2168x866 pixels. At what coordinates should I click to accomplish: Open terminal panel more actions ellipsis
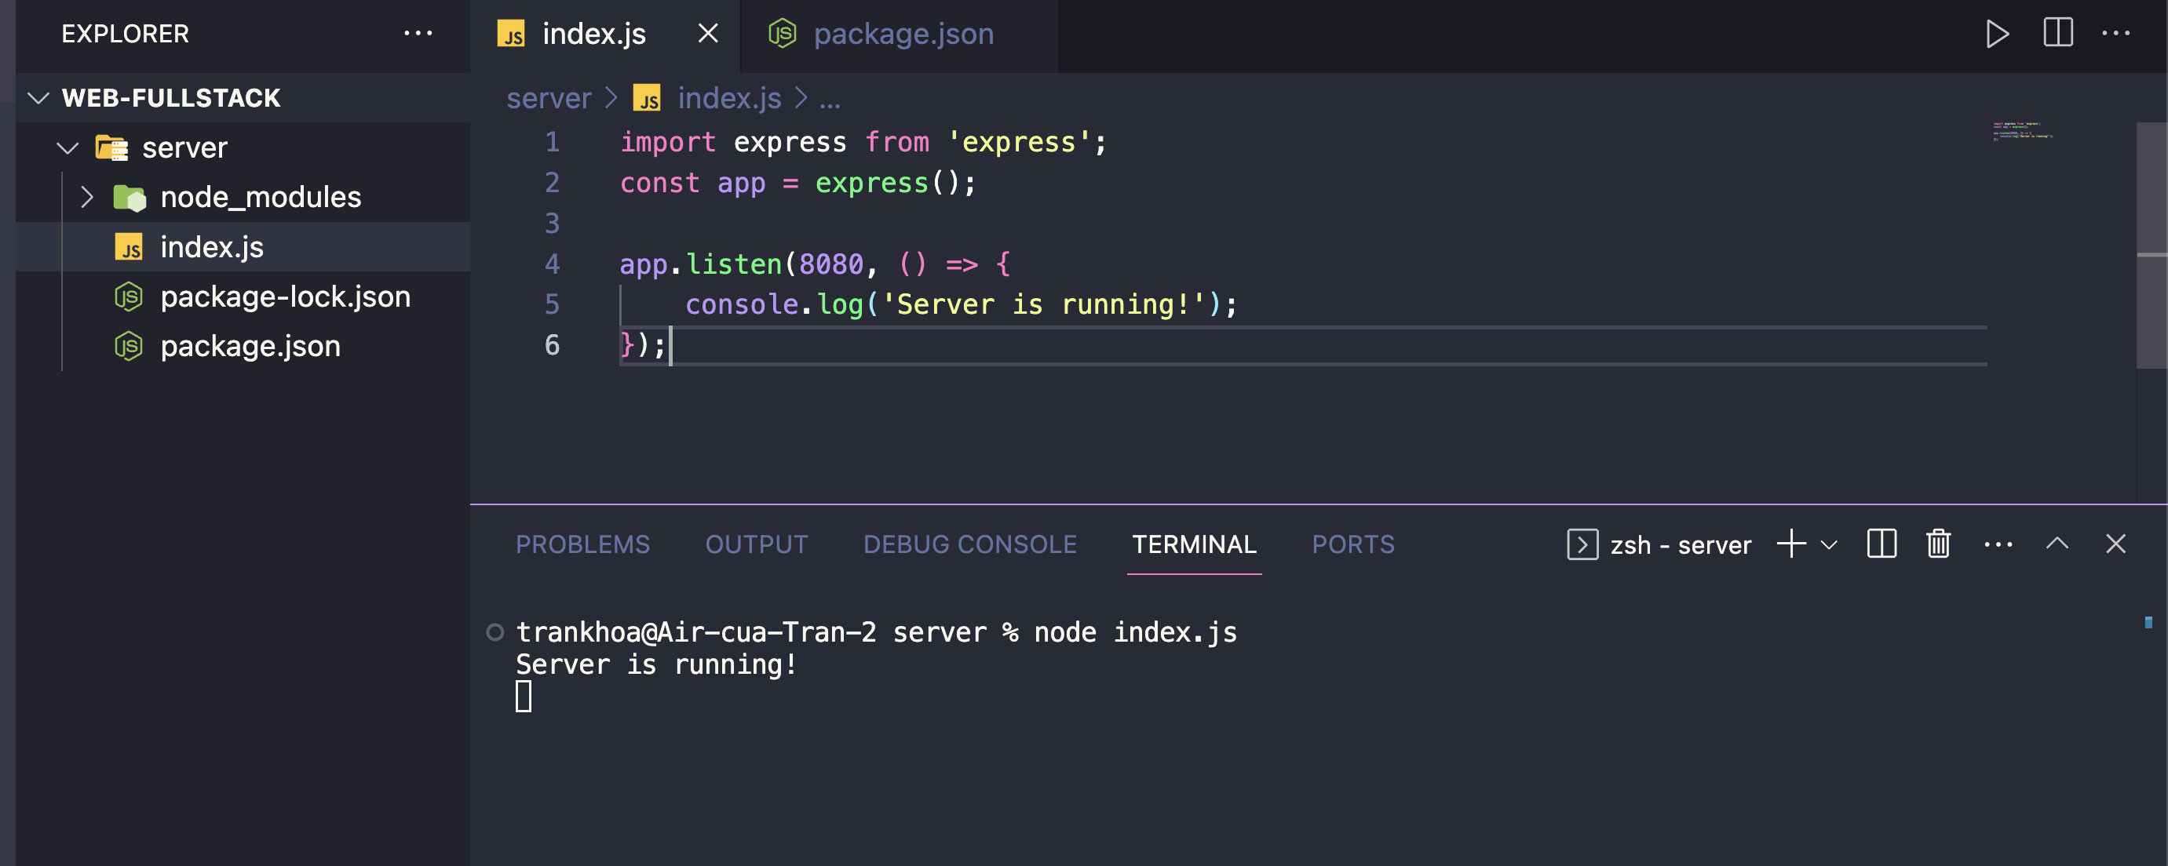pyautogui.click(x=1998, y=544)
